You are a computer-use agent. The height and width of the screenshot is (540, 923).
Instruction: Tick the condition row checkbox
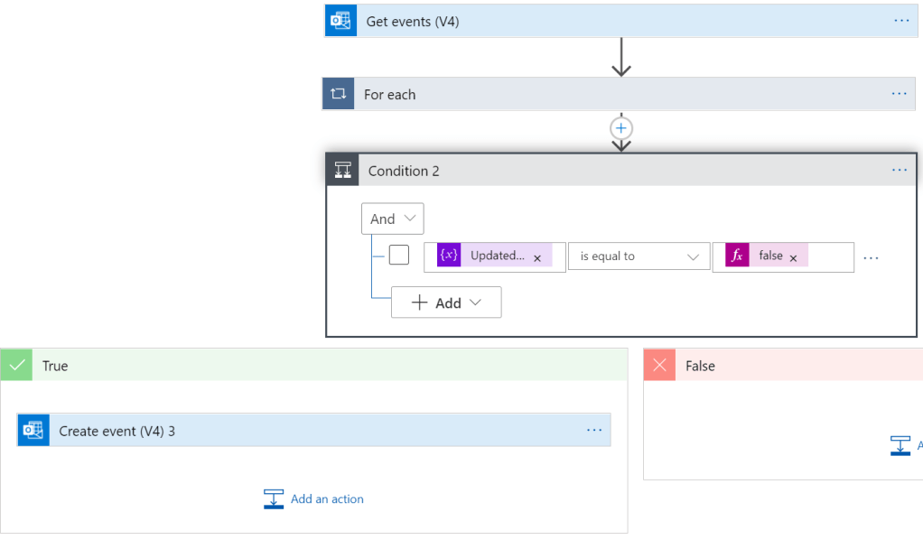[399, 256]
